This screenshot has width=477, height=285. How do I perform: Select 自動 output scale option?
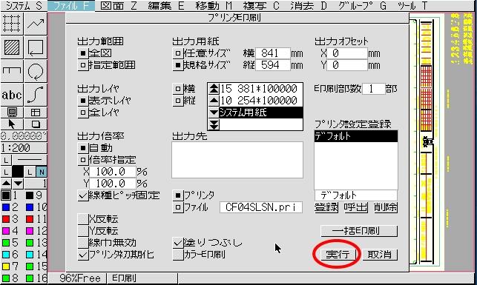tap(82, 148)
